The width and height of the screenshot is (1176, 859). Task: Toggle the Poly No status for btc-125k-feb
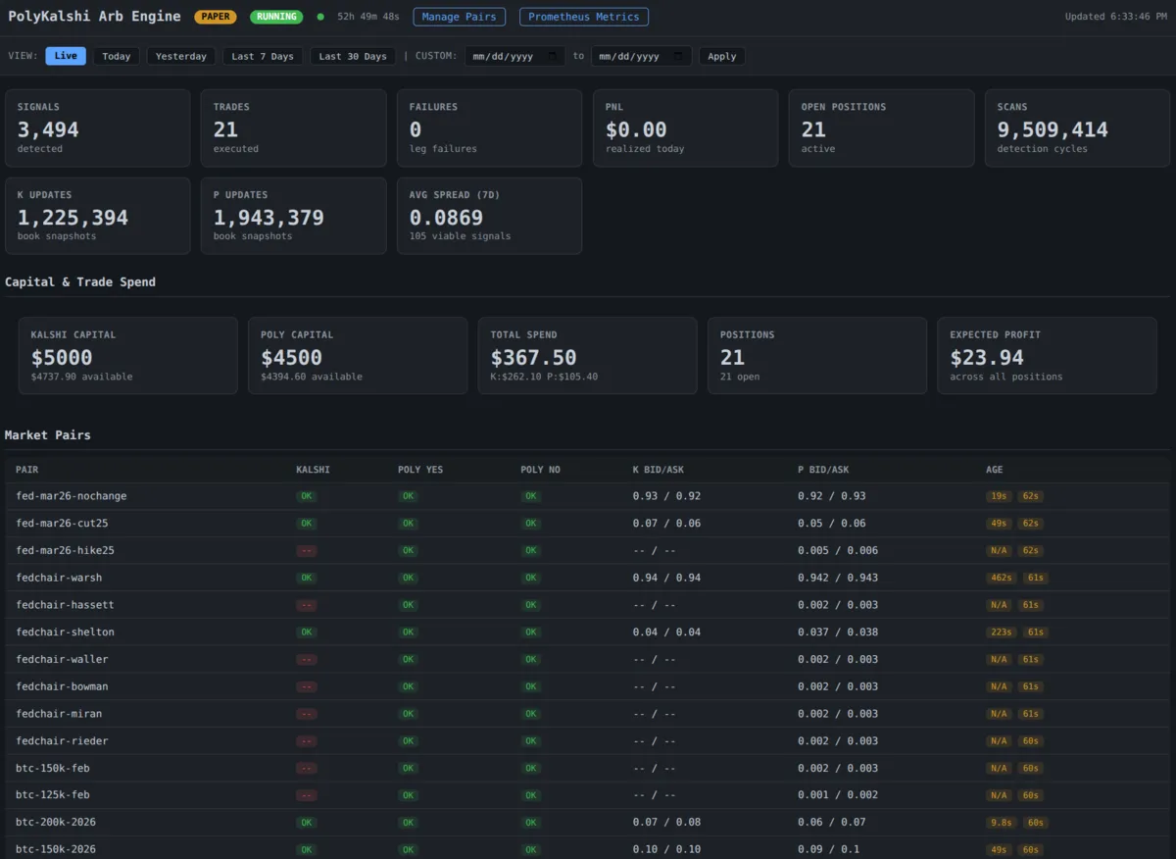(530, 795)
